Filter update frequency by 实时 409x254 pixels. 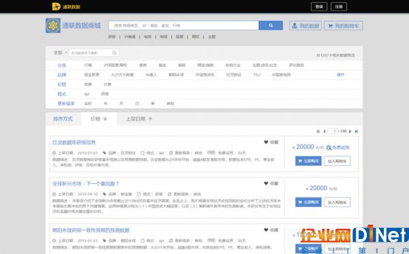[x=88, y=104]
